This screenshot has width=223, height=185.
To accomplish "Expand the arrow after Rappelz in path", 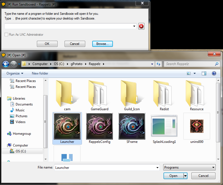I will tap(103, 64).
